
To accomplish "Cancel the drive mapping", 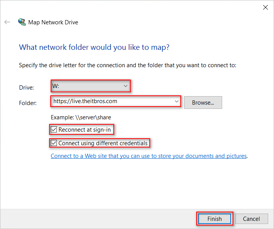I will [x=252, y=219].
